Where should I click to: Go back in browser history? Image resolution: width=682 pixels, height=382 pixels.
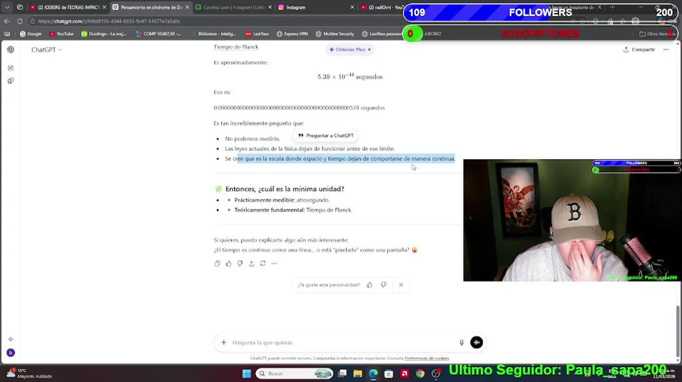tap(7, 21)
